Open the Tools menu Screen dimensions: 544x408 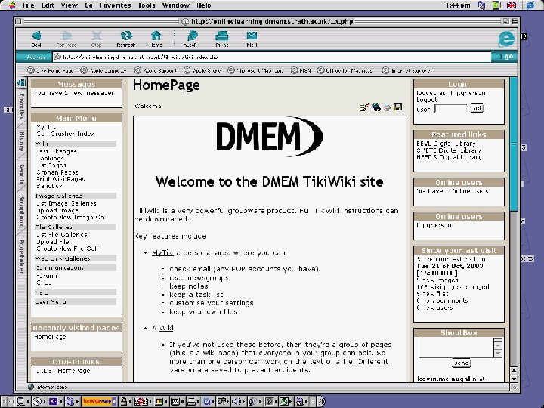(147, 5)
